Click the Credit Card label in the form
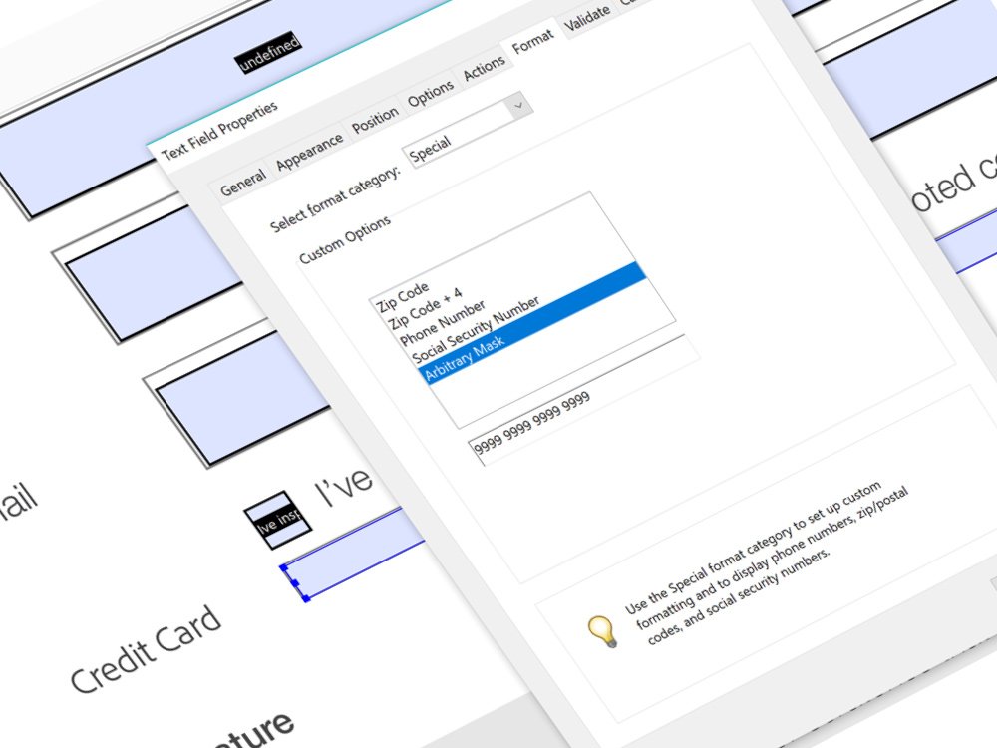Viewport: 997px width, 748px height. (x=146, y=649)
